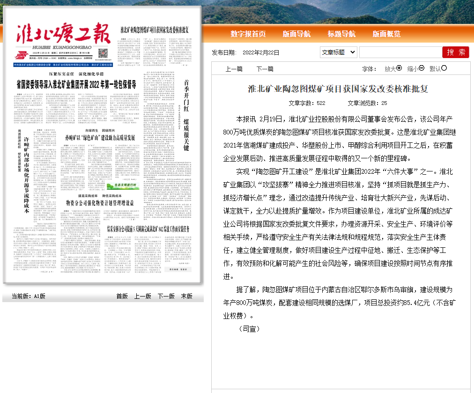This screenshot has width=474, height=393.
Task: Jump to the first page via 首版
Action: pos(122,296)
